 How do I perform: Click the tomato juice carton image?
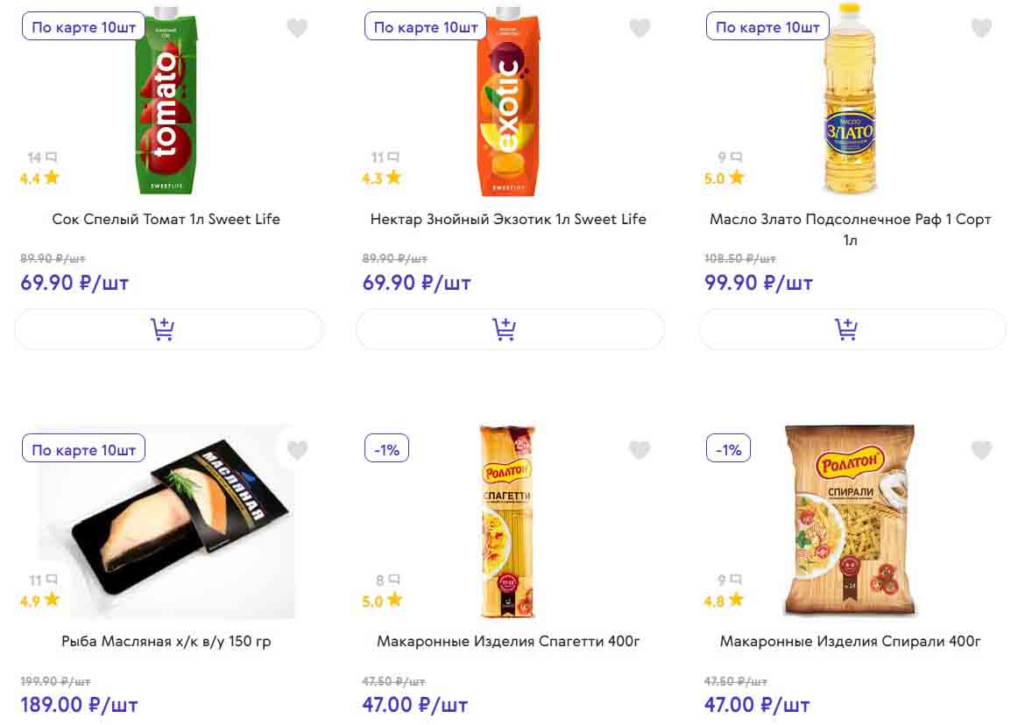click(166, 101)
